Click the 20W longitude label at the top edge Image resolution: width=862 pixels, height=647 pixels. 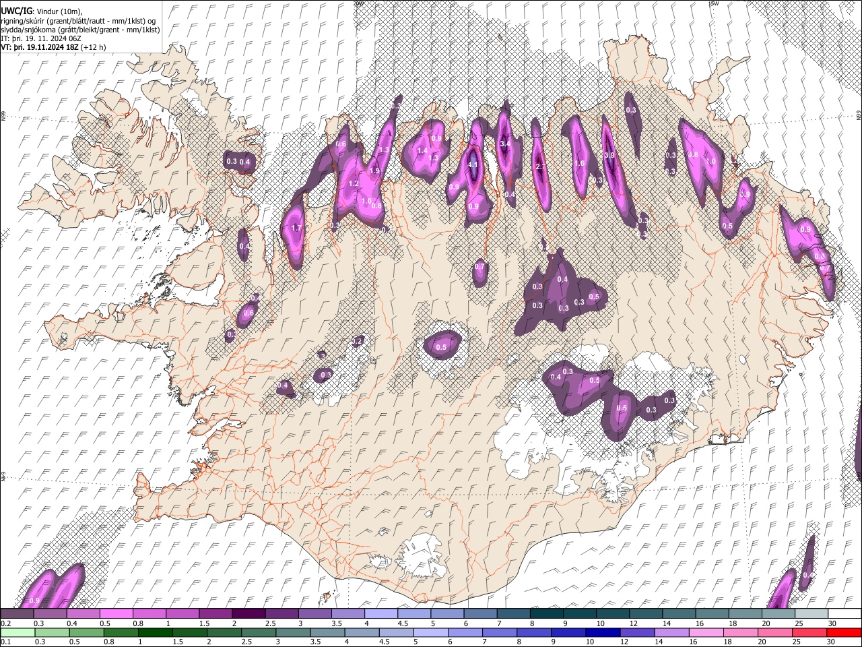[358, 3]
